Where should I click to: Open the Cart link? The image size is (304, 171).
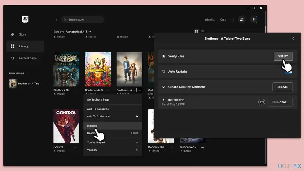click(x=223, y=19)
